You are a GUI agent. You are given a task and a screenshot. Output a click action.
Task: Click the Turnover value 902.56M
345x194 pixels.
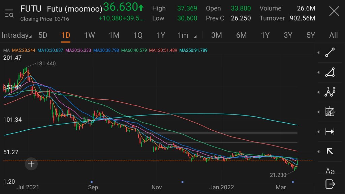click(x=302, y=18)
